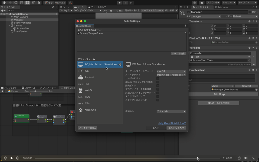
Task: Enable Script Debugging checkbox
Action: coord(158,96)
